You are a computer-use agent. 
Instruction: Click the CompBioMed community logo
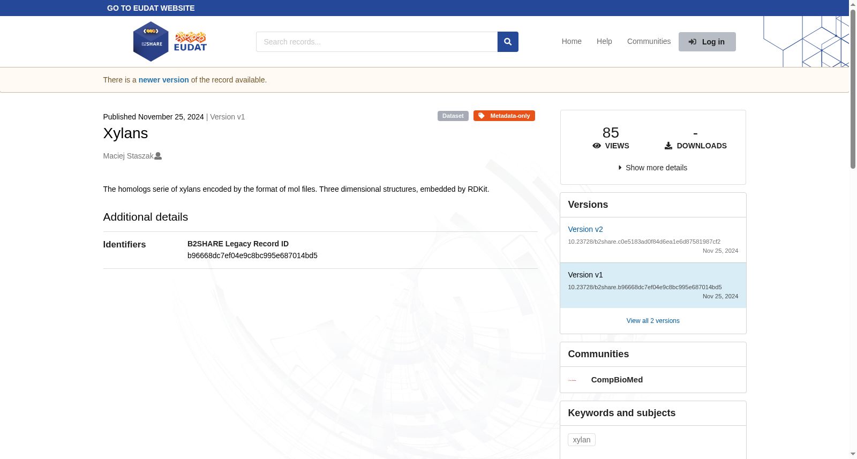point(572,380)
